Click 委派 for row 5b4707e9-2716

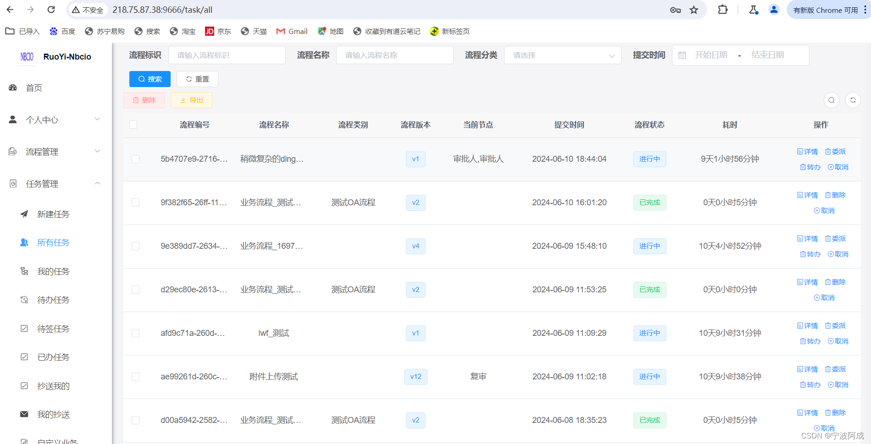(836, 152)
